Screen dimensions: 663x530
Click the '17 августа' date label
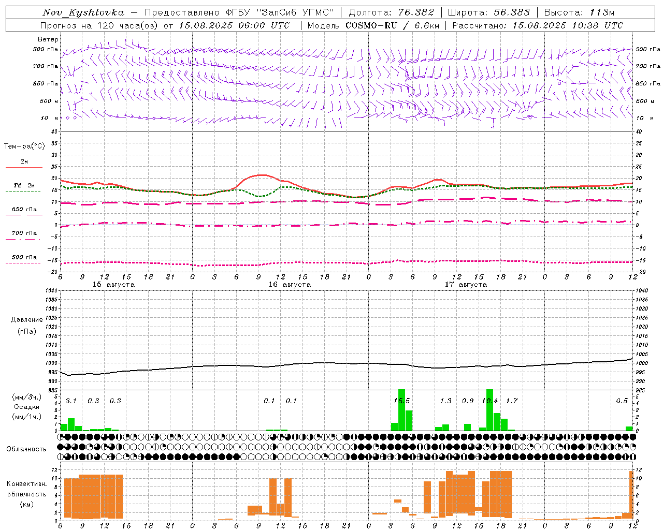coord(466,285)
